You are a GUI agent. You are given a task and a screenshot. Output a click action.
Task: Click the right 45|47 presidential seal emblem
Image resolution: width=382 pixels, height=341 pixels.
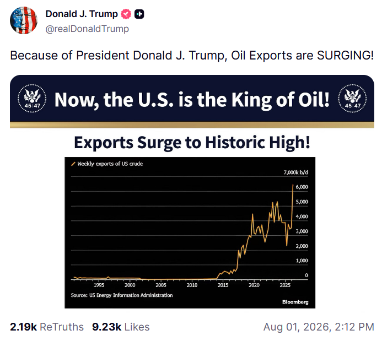tap(352, 98)
